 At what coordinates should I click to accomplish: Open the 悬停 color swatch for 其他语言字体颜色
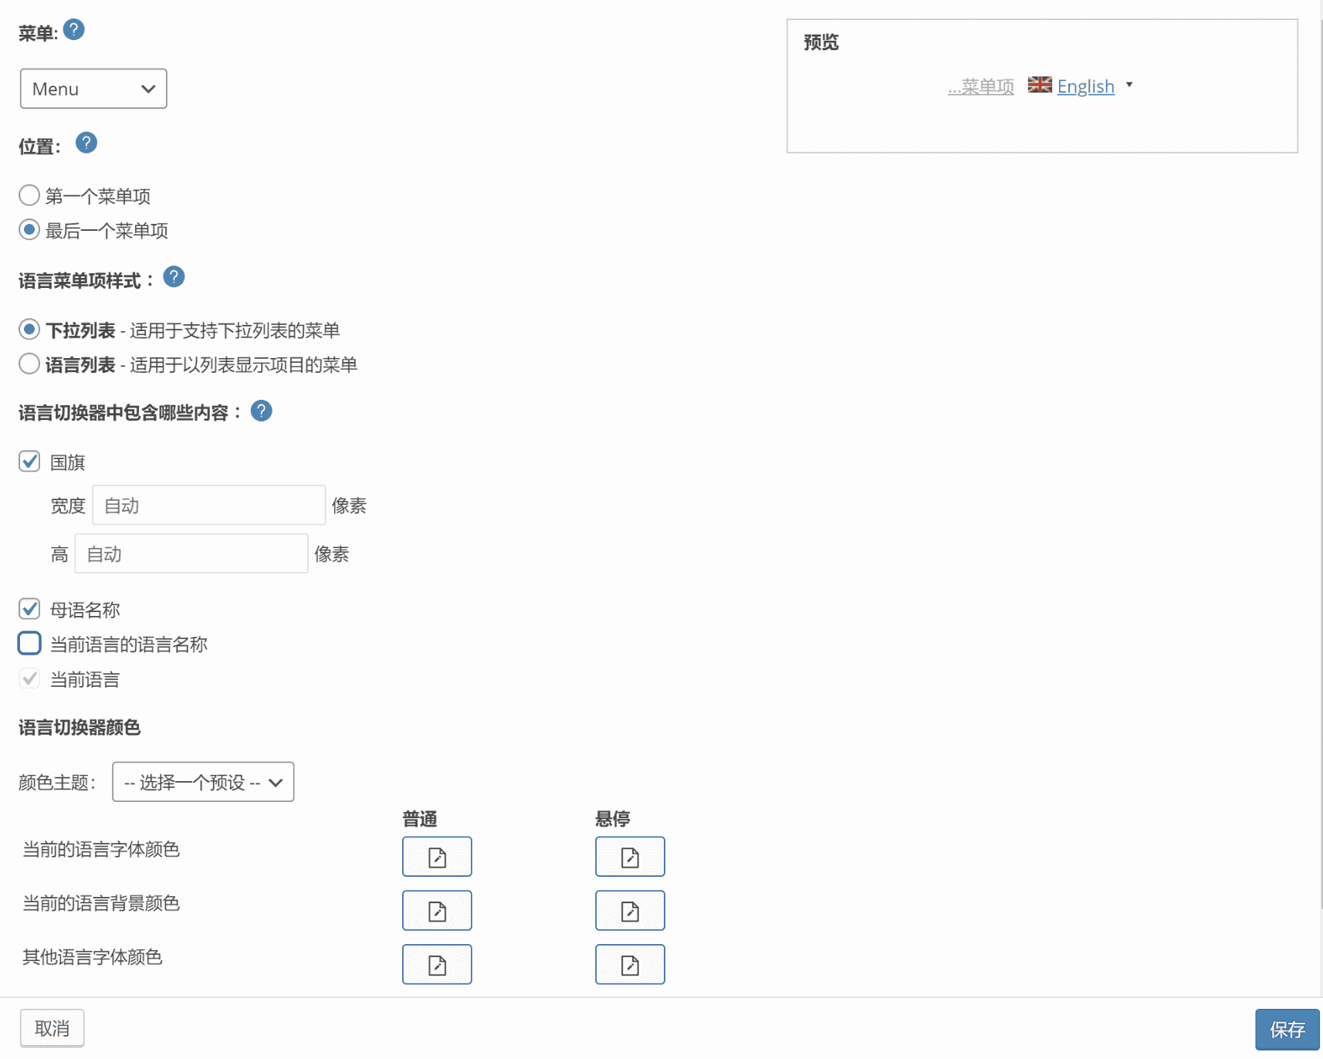630,964
